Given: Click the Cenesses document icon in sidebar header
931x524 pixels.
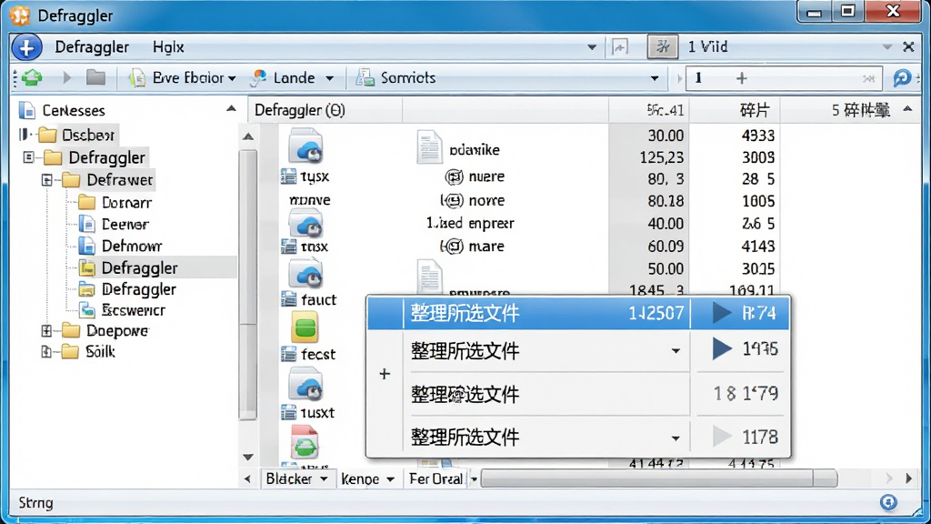Looking at the screenshot, I should 27,110.
